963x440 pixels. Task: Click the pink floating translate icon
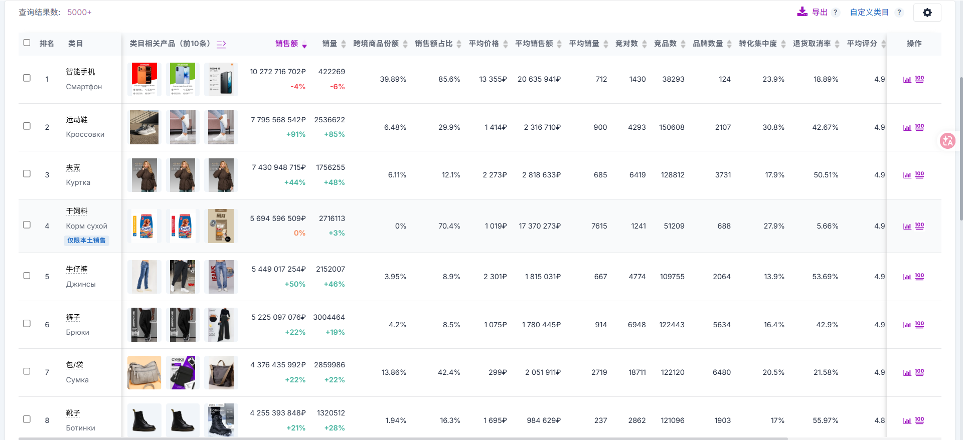point(947,141)
